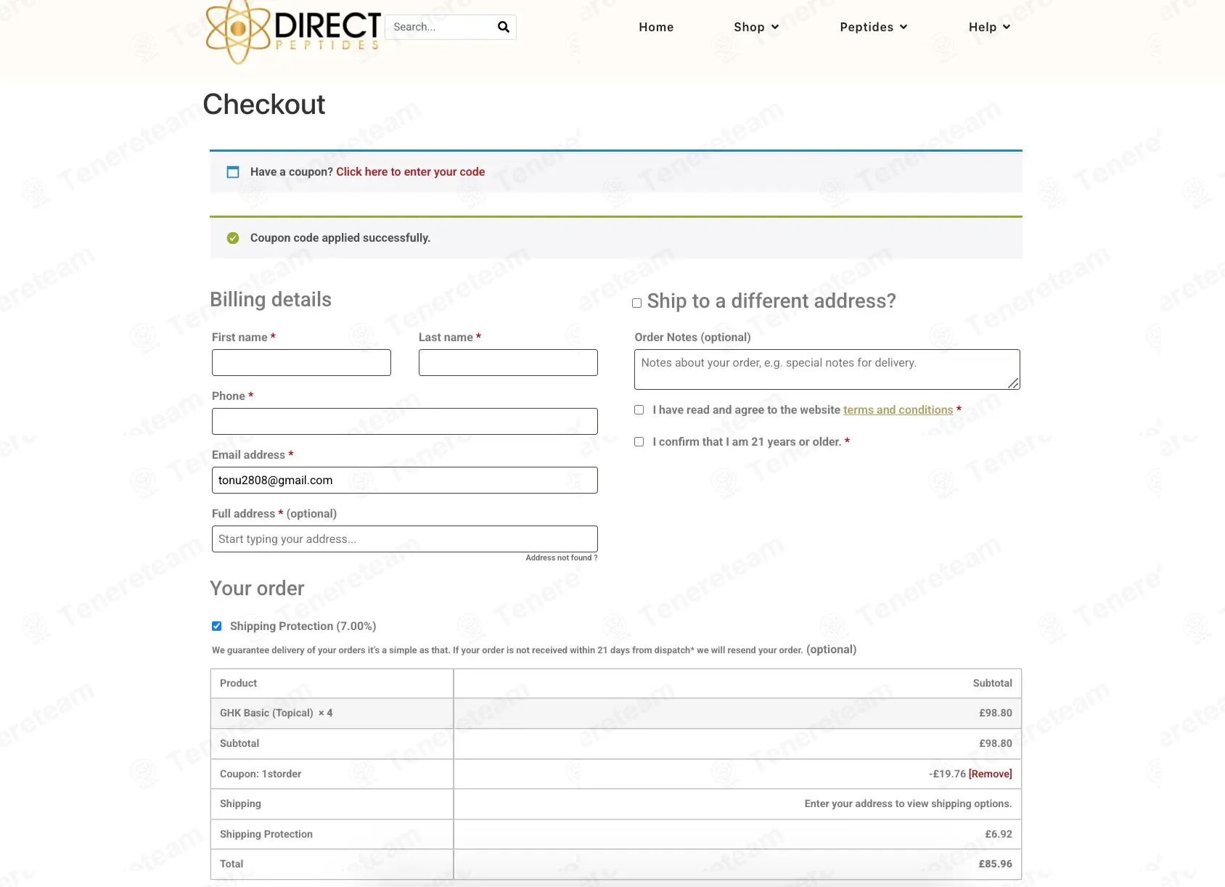Image resolution: width=1225 pixels, height=887 pixels.
Task: Uncheck Shipping Protection option
Action: pyautogui.click(x=217, y=626)
